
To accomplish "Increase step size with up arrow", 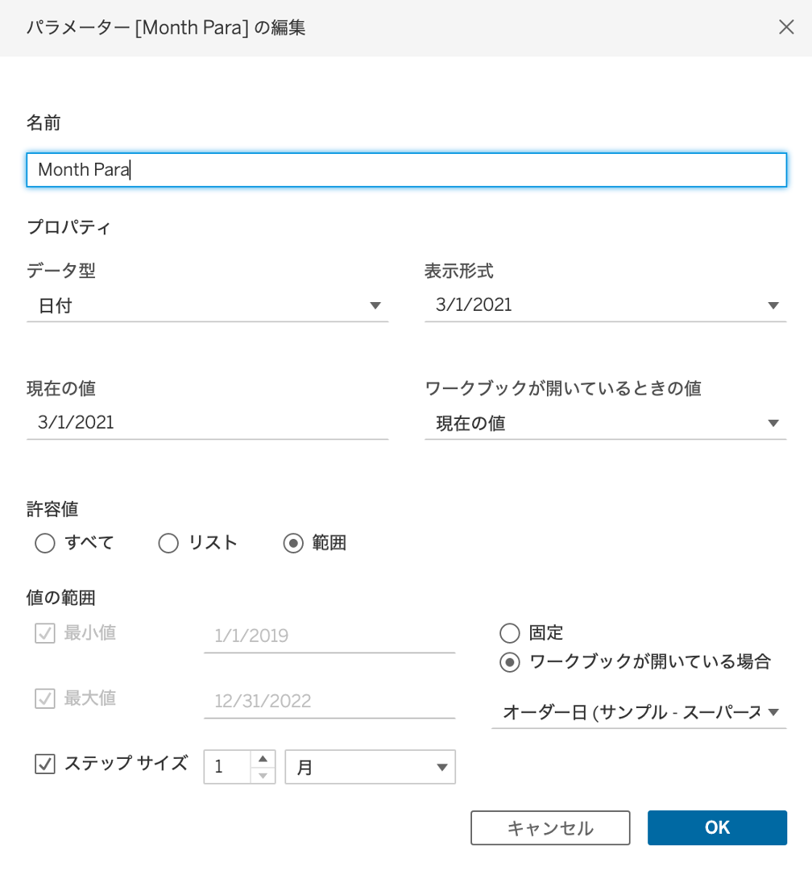I will 263,759.
